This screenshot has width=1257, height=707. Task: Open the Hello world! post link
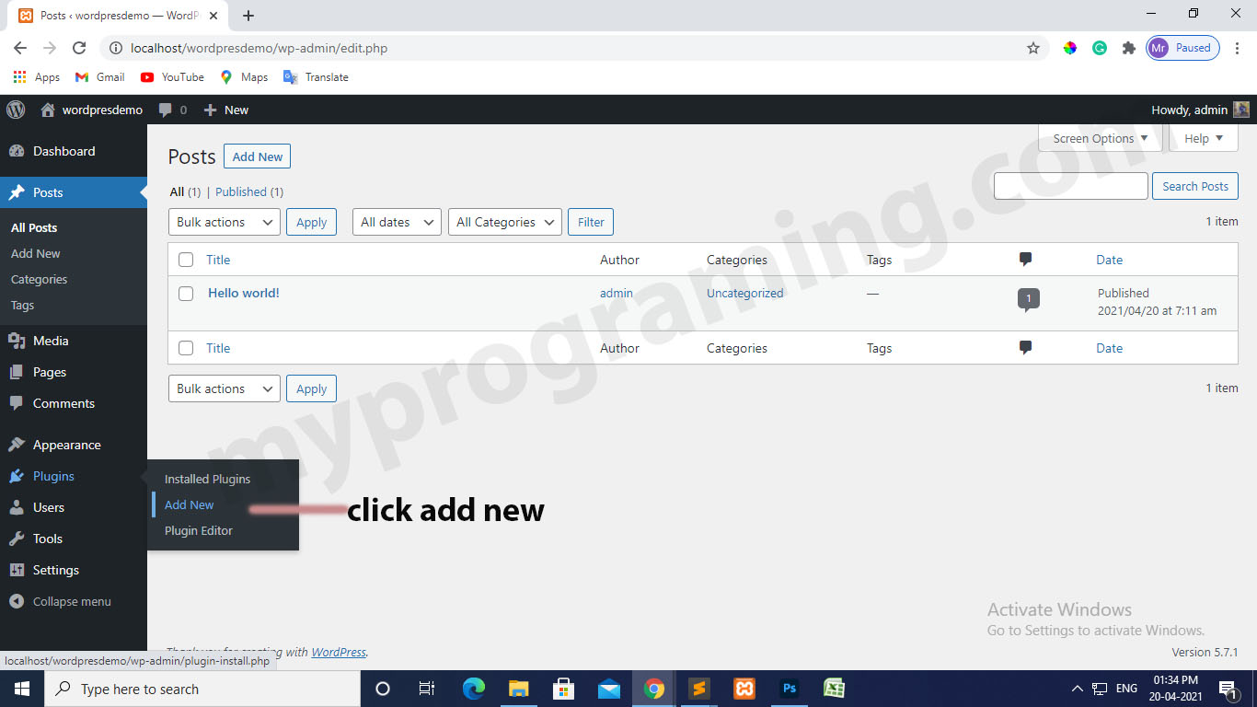coord(244,293)
